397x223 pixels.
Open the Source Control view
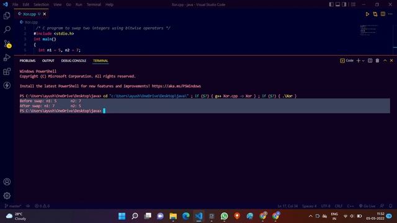(x=7, y=44)
